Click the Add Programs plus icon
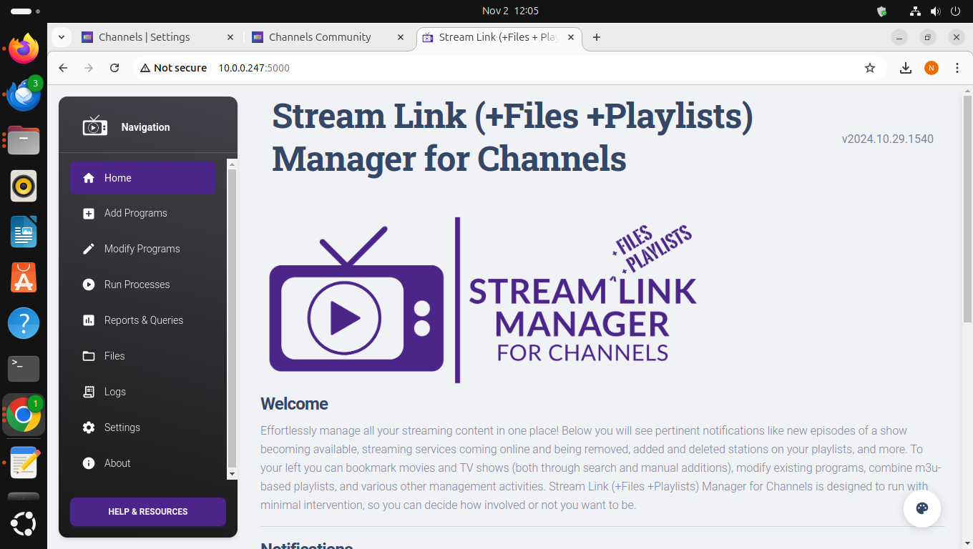This screenshot has width=973, height=549. click(89, 213)
